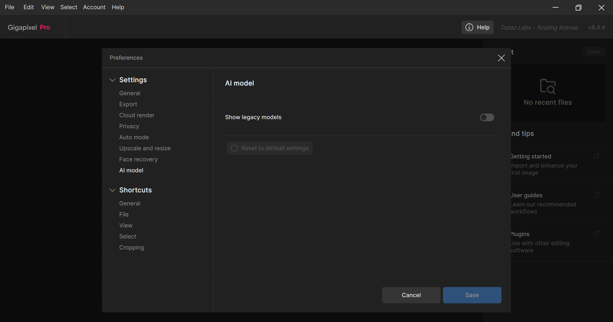The height and width of the screenshot is (322, 613).
Task: Enable the Show legacy models toggle
Action: click(x=487, y=118)
